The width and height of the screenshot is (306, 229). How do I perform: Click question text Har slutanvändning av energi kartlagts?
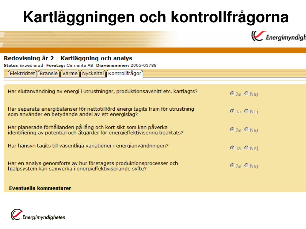coord(103,92)
